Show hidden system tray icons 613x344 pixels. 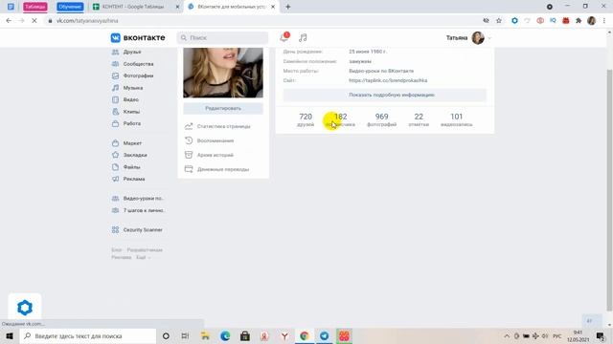click(507, 335)
